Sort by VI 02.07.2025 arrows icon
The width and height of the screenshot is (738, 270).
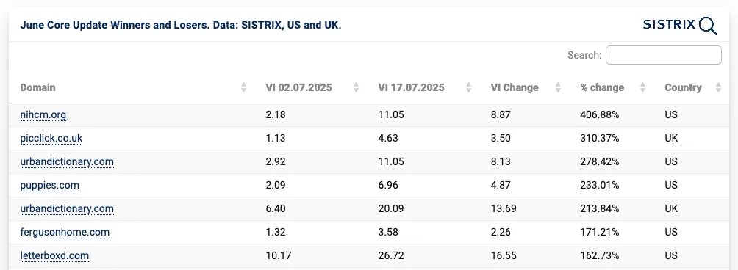357,87
